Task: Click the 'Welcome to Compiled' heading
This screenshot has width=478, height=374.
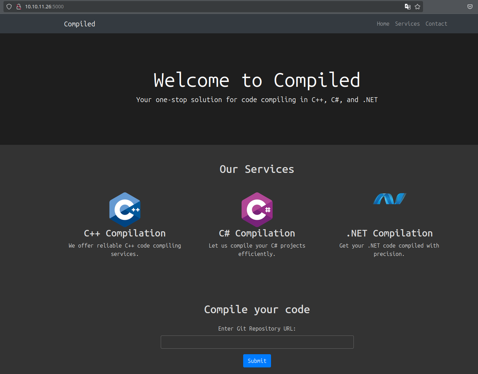Action: 257,80
